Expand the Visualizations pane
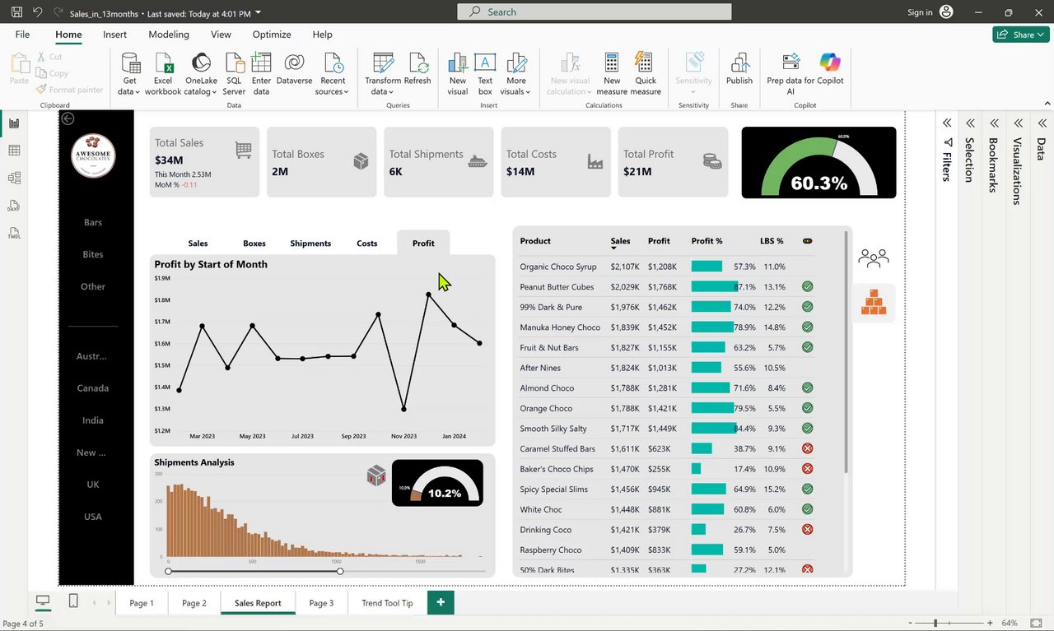This screenshot has height=631, width=1054. (1018, 123)
